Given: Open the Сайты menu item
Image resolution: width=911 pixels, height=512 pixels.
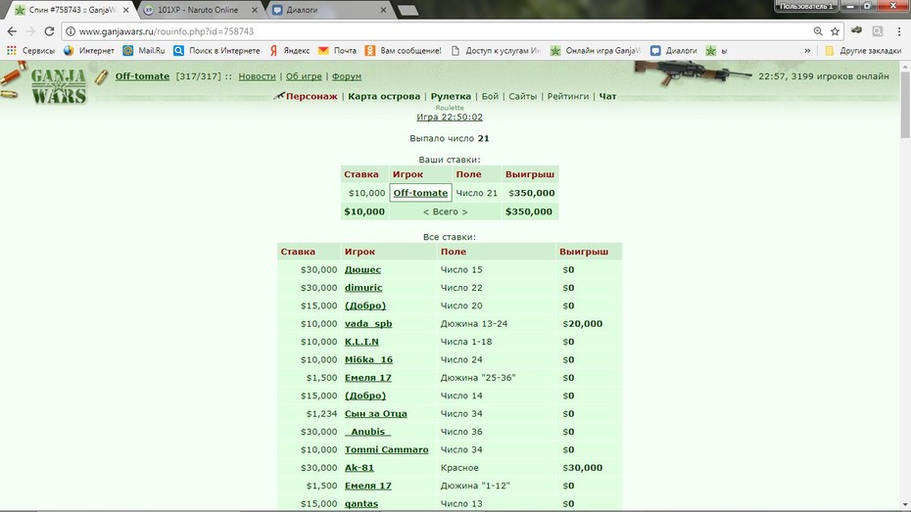Looking at the screenshot, I should 523,96.
